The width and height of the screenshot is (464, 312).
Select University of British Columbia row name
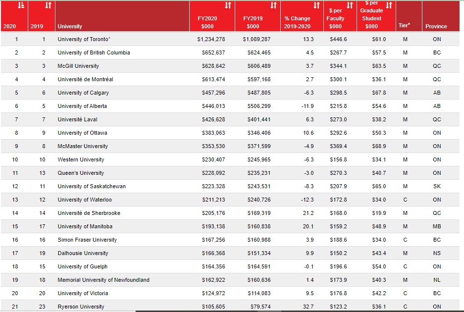click(x=94, y=52)
